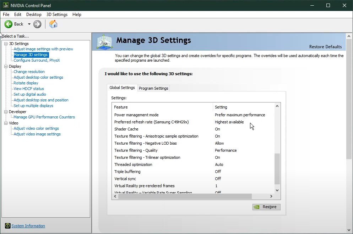The image size is (353, 234).
Task: Open the 3D Settings menu
Action: (x=57, y=15)
